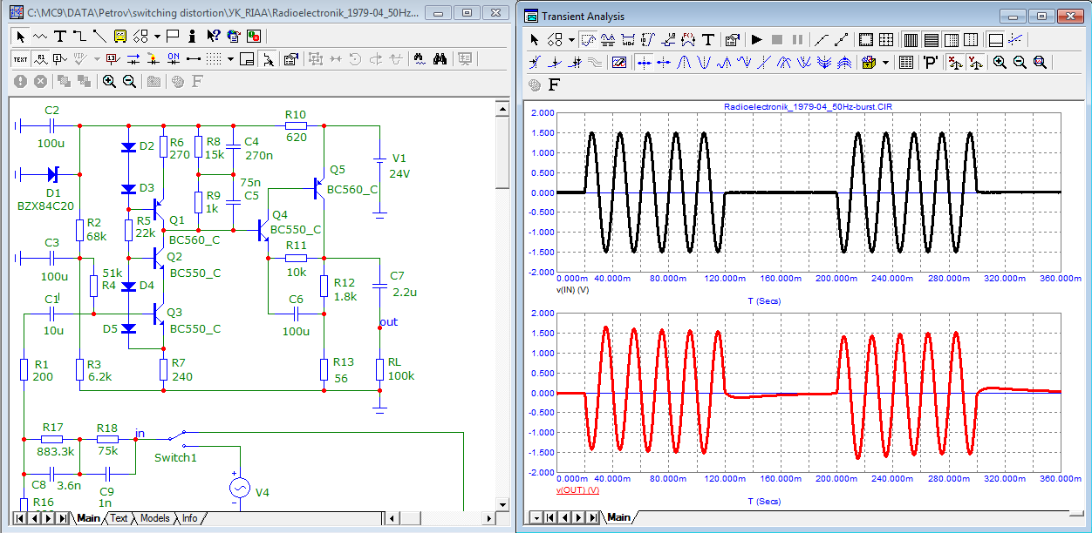Image resolution: width=1092 pixels, height=533 pixels.
Task: Click the info 'i' icon in schematic toolbar
Action: click(x=192, y=36)
